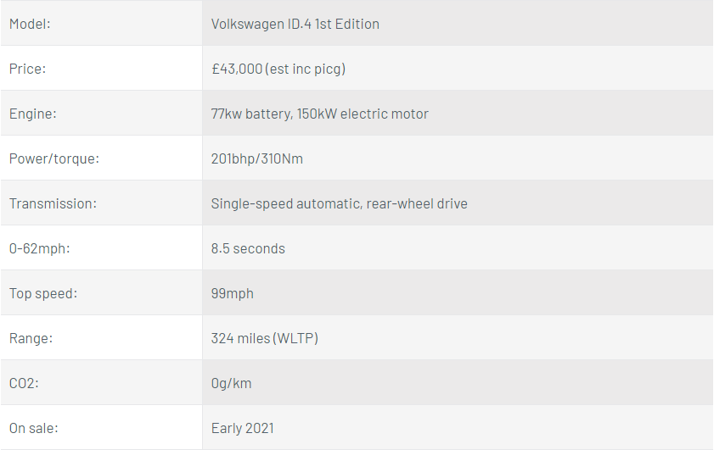
Task: Select the "Transmission:" label cell
Action: pos(53,203)
